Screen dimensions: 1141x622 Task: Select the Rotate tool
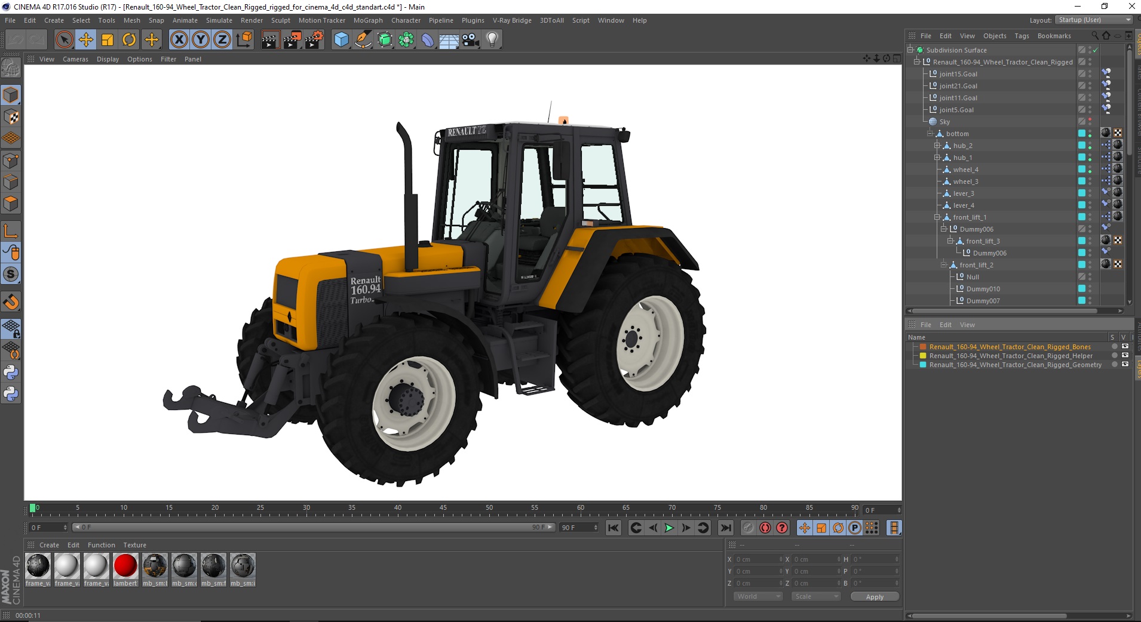pyautogui.click(x=129, y=40)
